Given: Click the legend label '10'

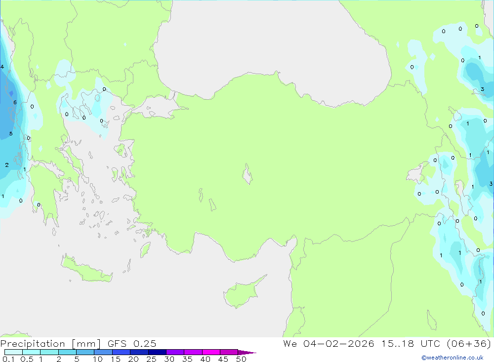Looking at the screenshot, I should [x=97, y=359].
